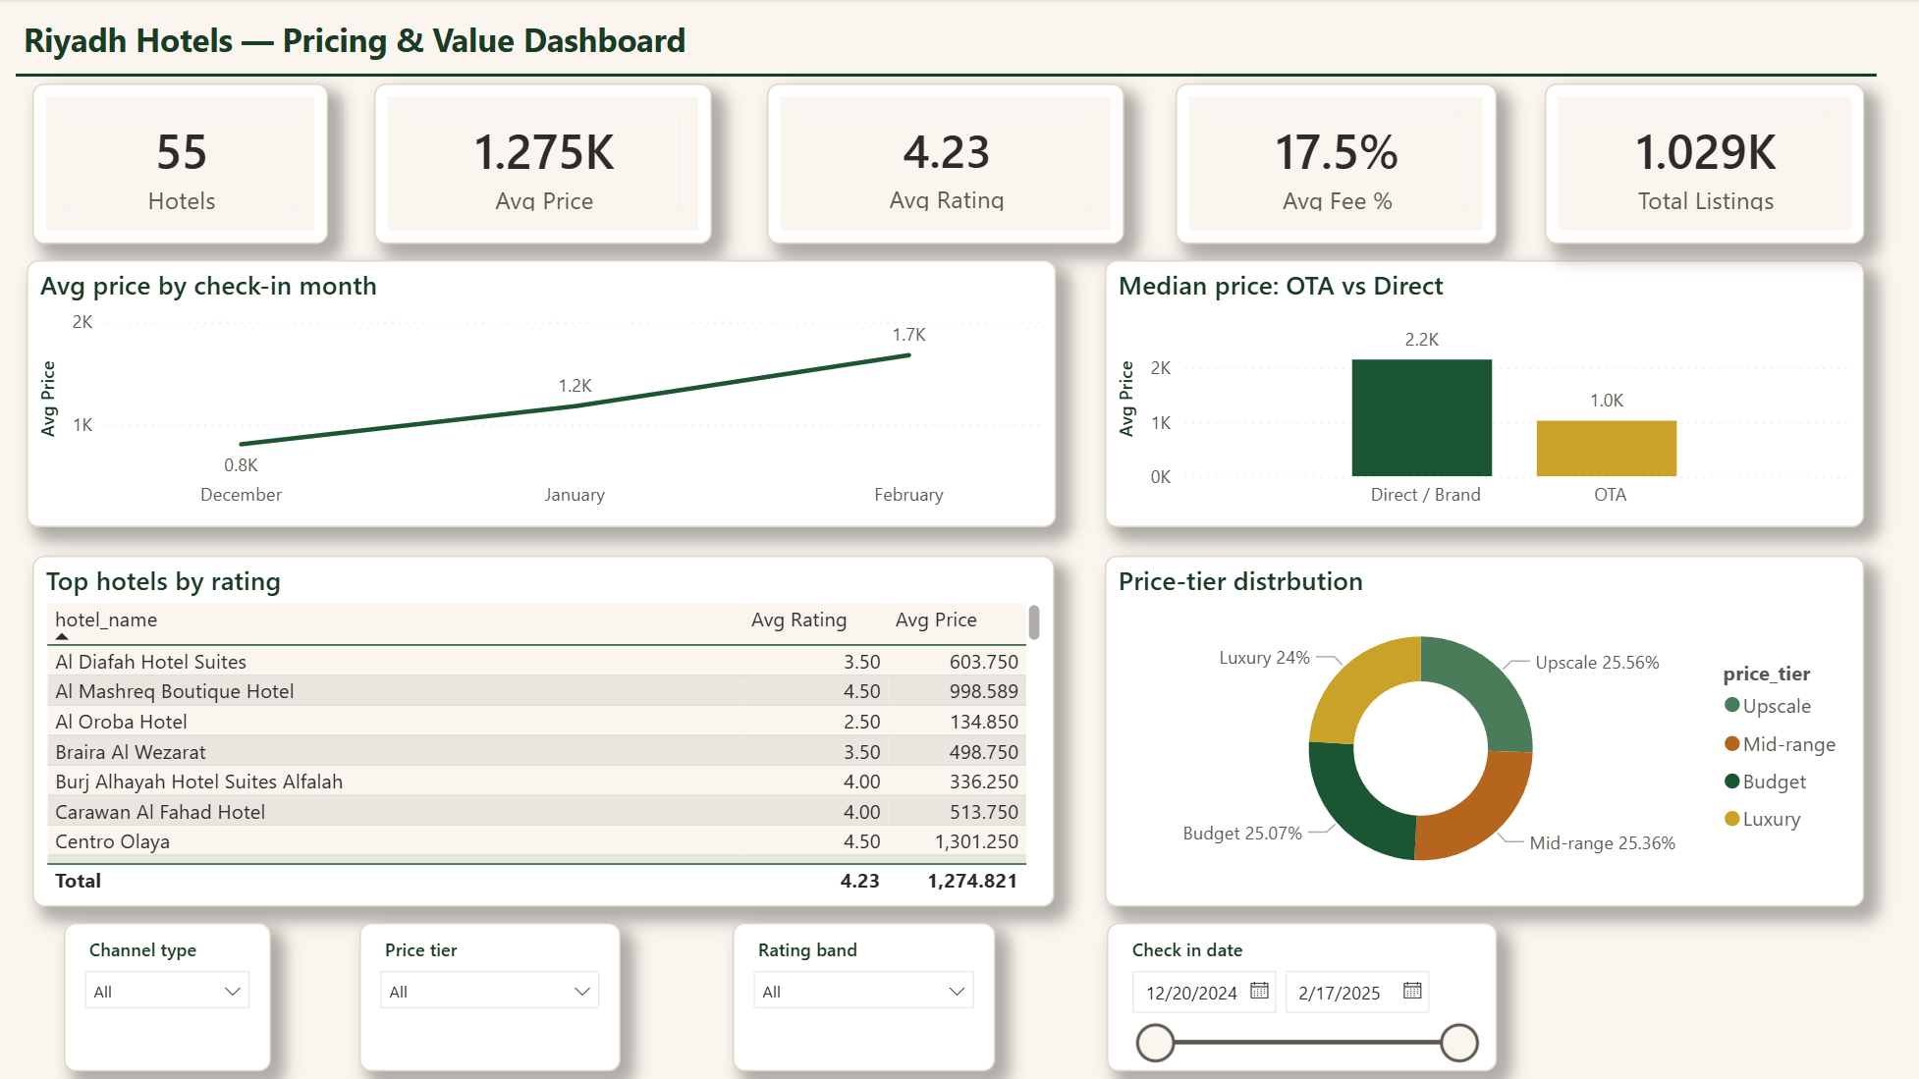
Task: Click the Luxury legend color dot
Action: pyautogui.click(x=1732, y=819)
